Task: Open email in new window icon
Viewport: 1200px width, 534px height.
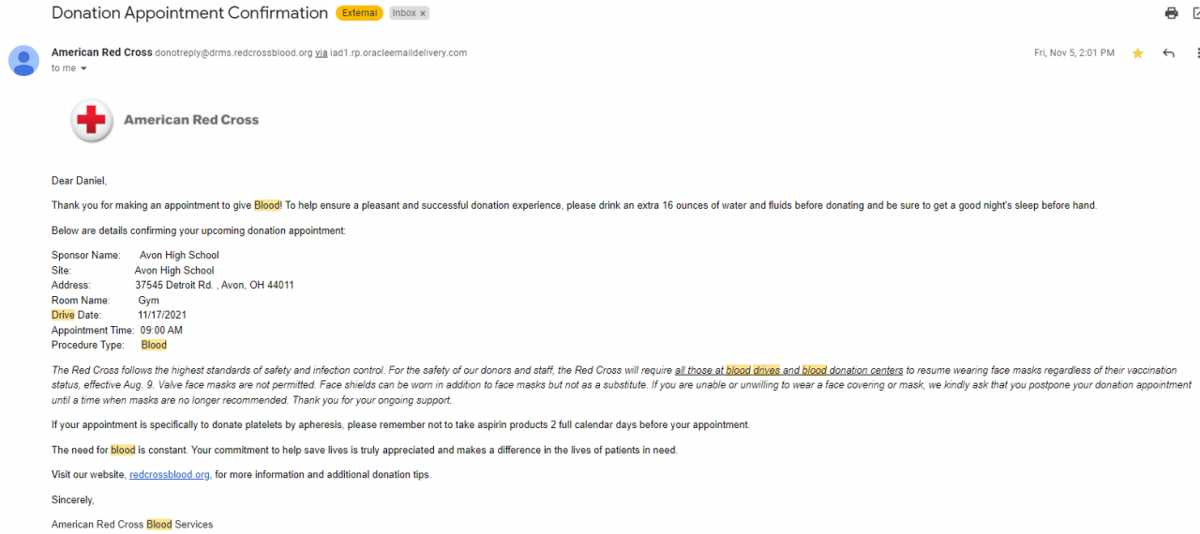Action: [1195, 13]
